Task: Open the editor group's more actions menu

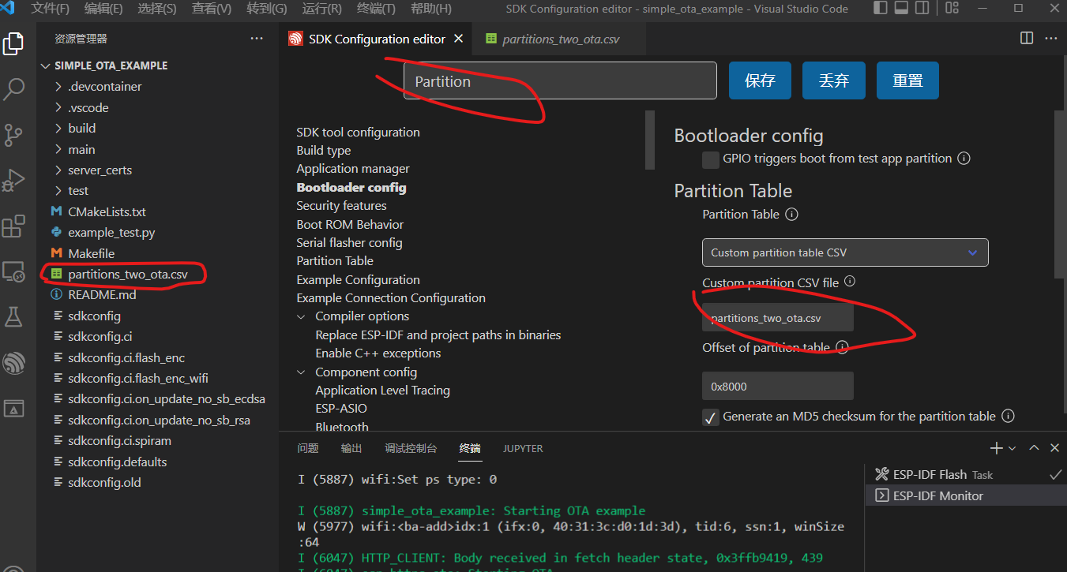Action: coord(1051,38)
